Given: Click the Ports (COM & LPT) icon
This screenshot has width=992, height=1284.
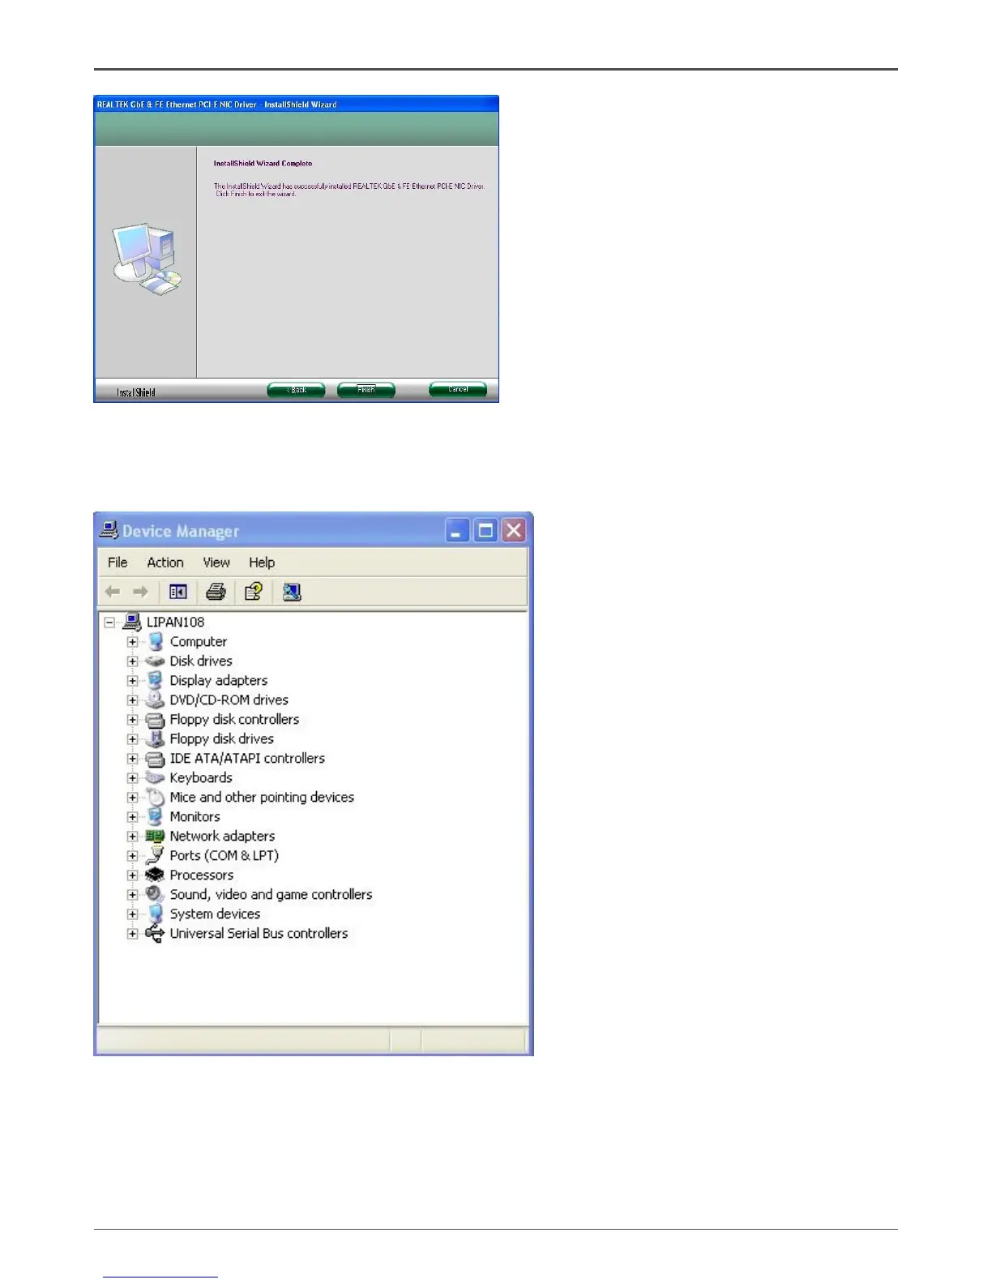Looking at the screenshot, I should pyautogui.click(x=155, y=855).
